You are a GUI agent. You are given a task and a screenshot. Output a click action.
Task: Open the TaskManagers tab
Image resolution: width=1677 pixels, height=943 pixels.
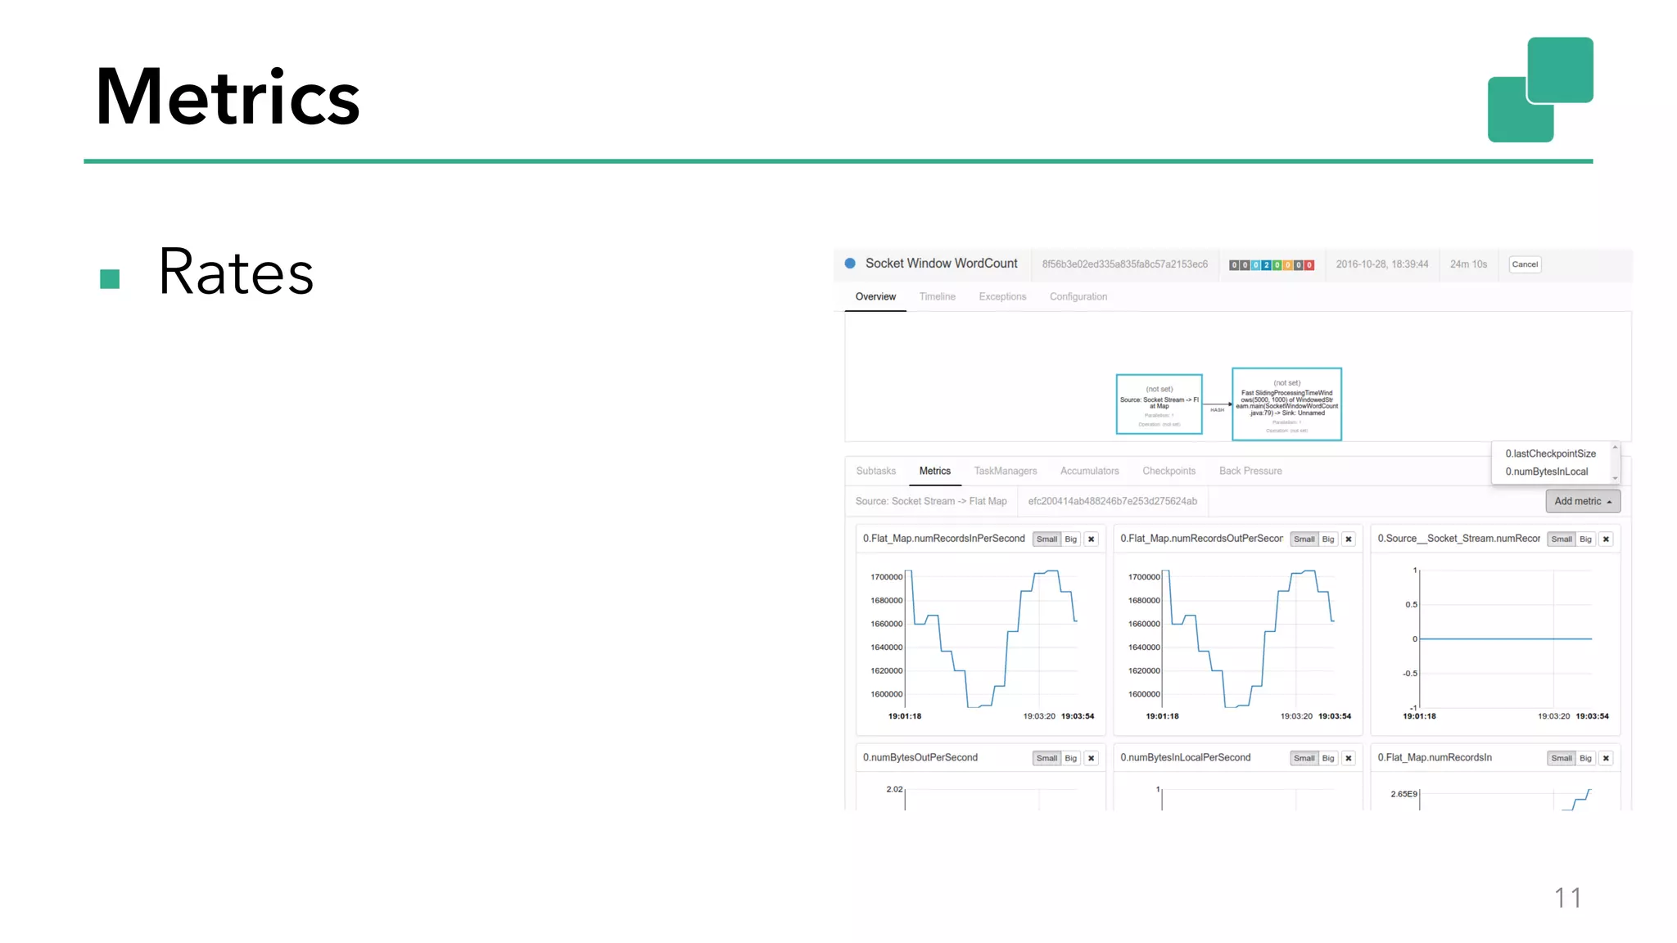(x=1006, y=471)
